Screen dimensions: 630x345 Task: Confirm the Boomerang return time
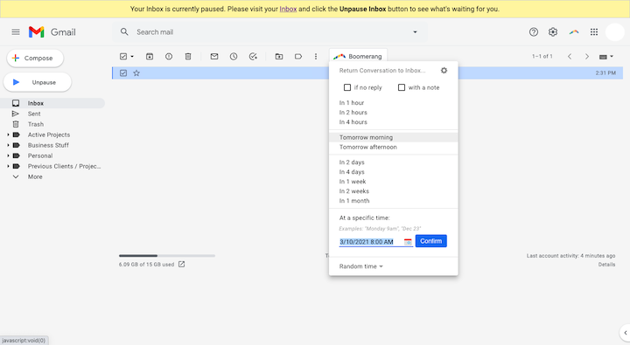click(431, 241)
